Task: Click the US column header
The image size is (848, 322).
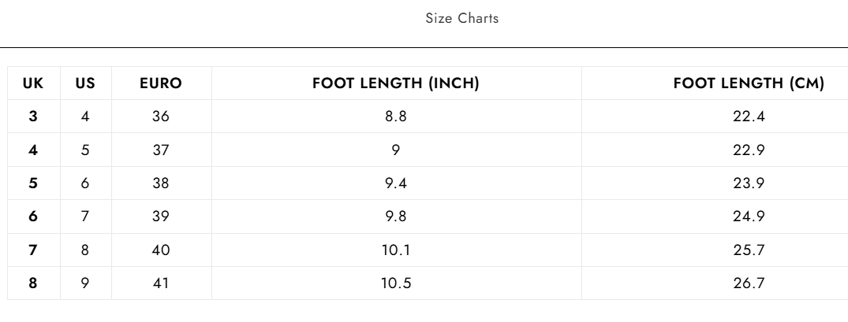Action: tap(85, 83)
